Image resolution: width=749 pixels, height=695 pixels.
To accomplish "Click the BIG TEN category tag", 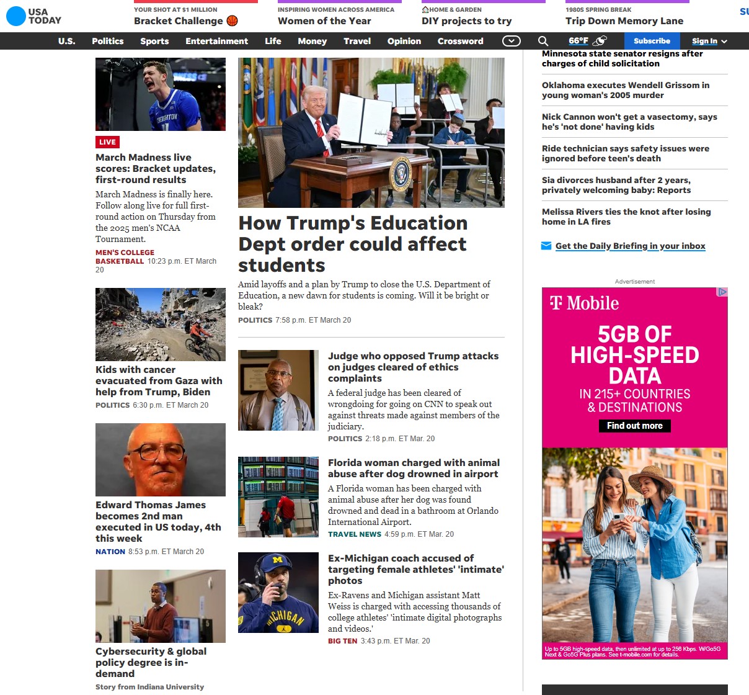I will [343, 641].
